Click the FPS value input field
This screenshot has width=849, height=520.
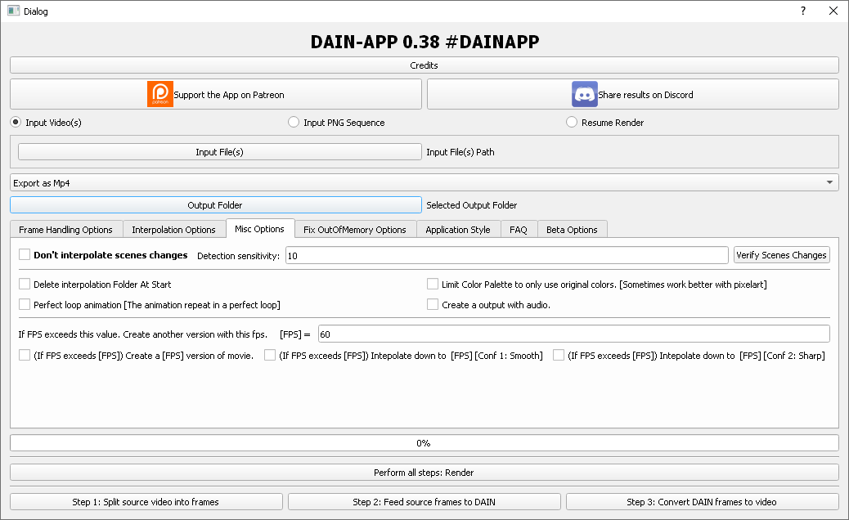[x=573, y=333]
